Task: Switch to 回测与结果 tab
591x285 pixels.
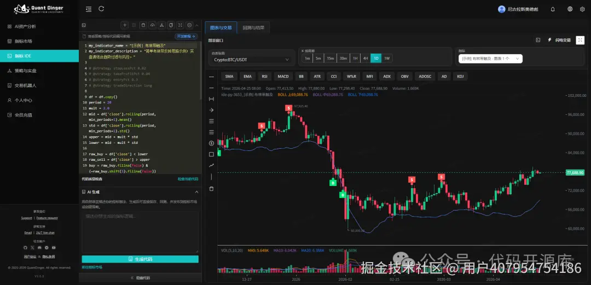Action: pyautogui.click(x=253, y=27)
